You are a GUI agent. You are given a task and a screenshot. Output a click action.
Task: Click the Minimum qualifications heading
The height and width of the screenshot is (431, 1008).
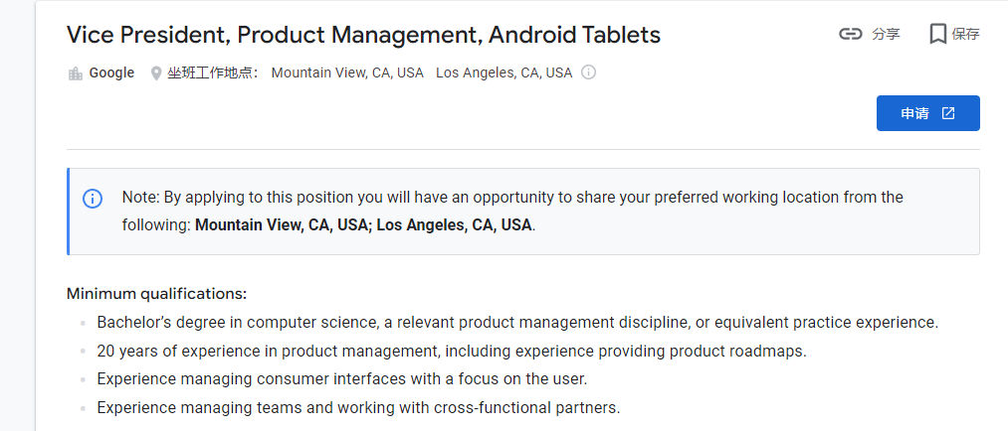[x=156, y=294]
